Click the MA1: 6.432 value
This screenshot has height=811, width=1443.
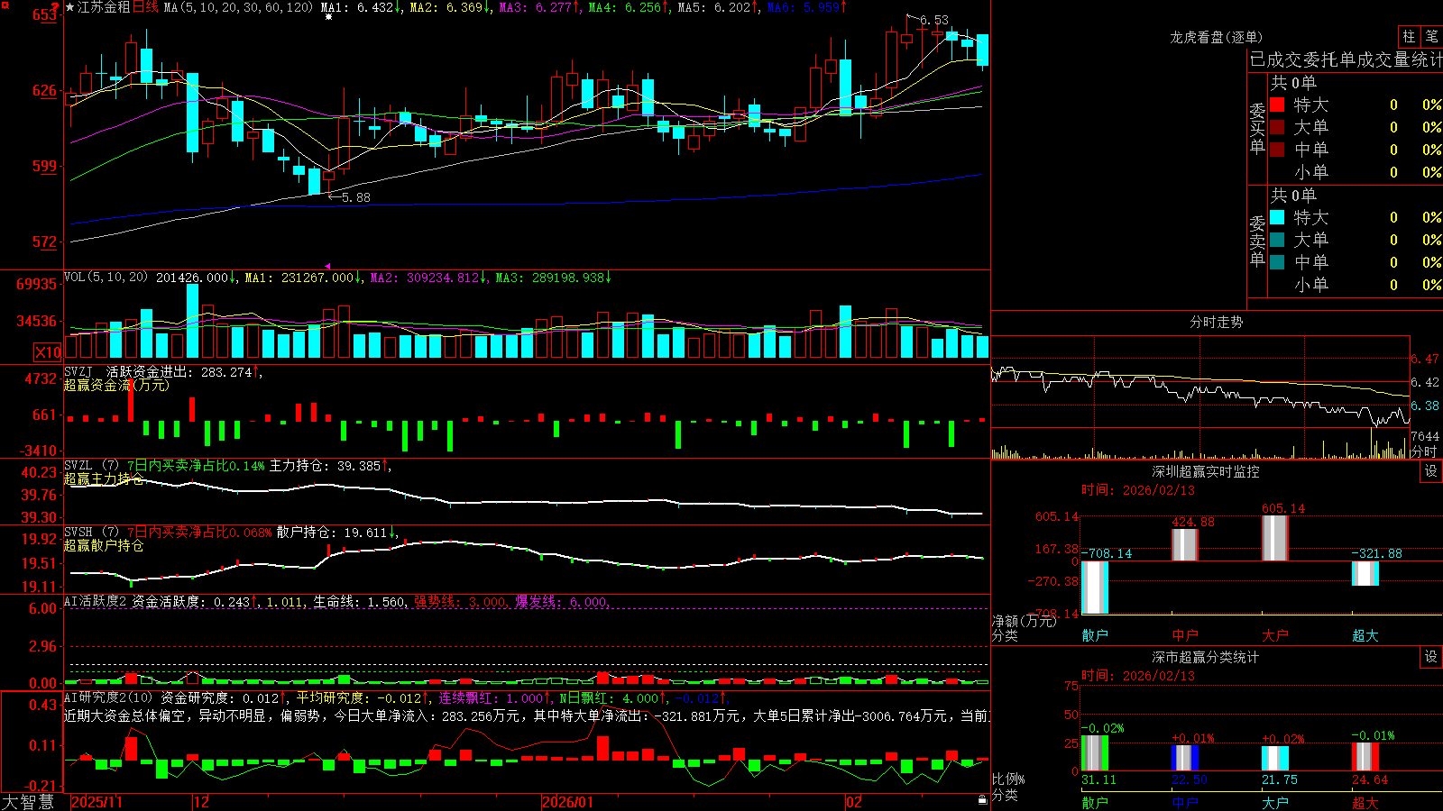(x=362, y=7)
